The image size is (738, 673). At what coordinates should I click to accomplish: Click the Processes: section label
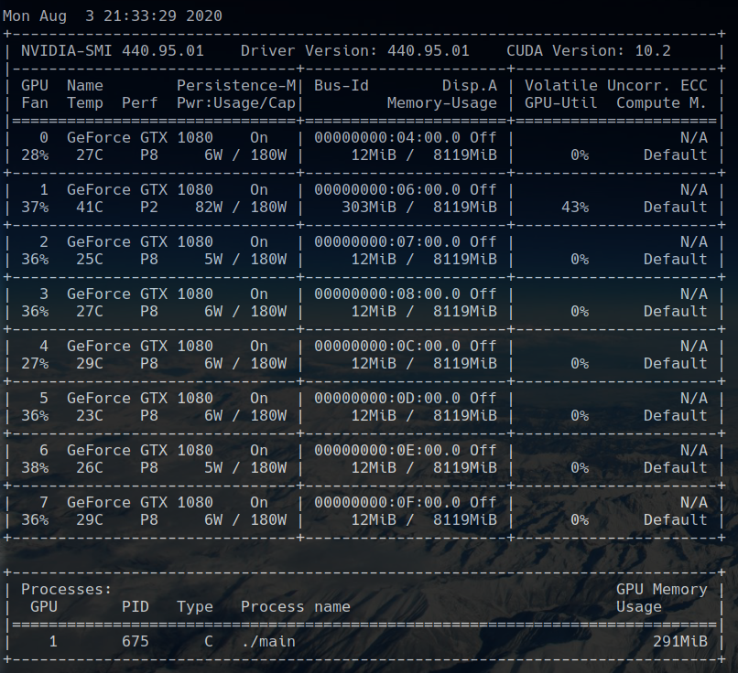click(x=66, y=590)
